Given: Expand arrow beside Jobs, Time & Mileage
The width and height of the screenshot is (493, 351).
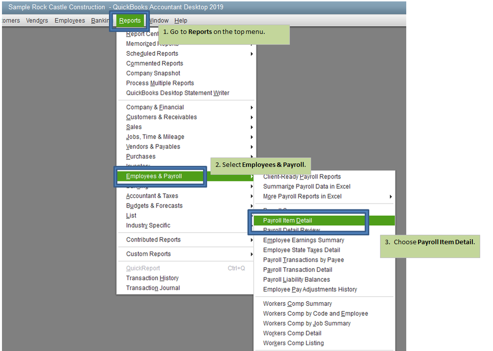Looking at the screenshot, I should click(252, 137).
